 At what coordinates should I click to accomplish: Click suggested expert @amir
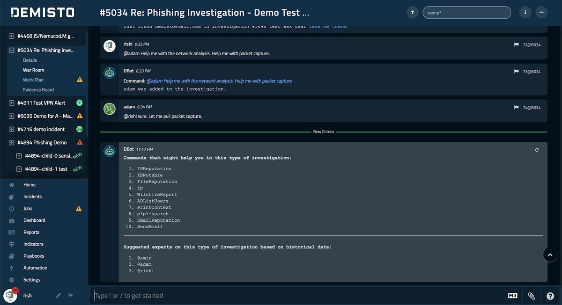[x=144, y=258]
